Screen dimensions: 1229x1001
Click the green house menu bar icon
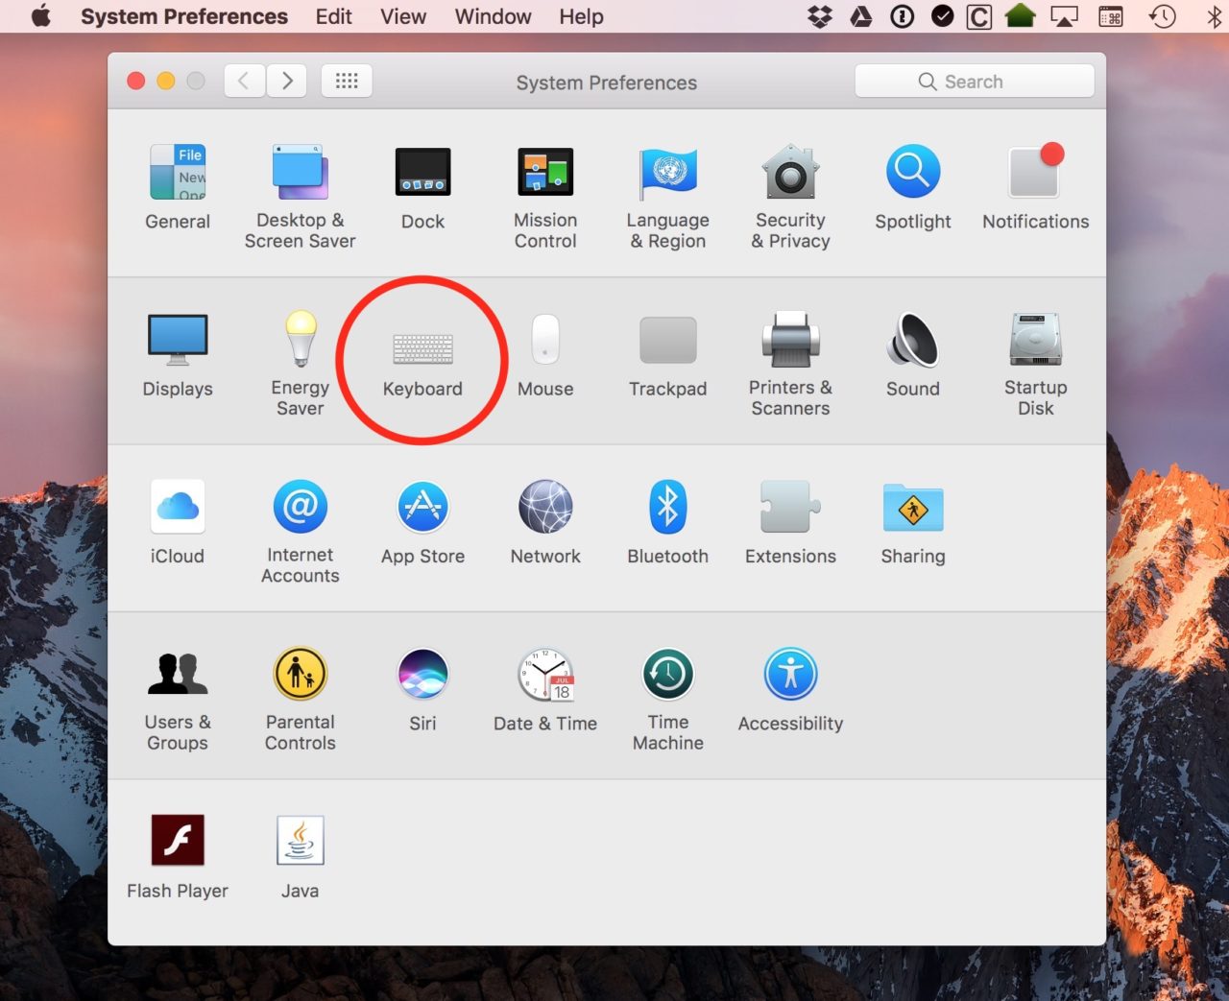click(x=1020, y=16)
